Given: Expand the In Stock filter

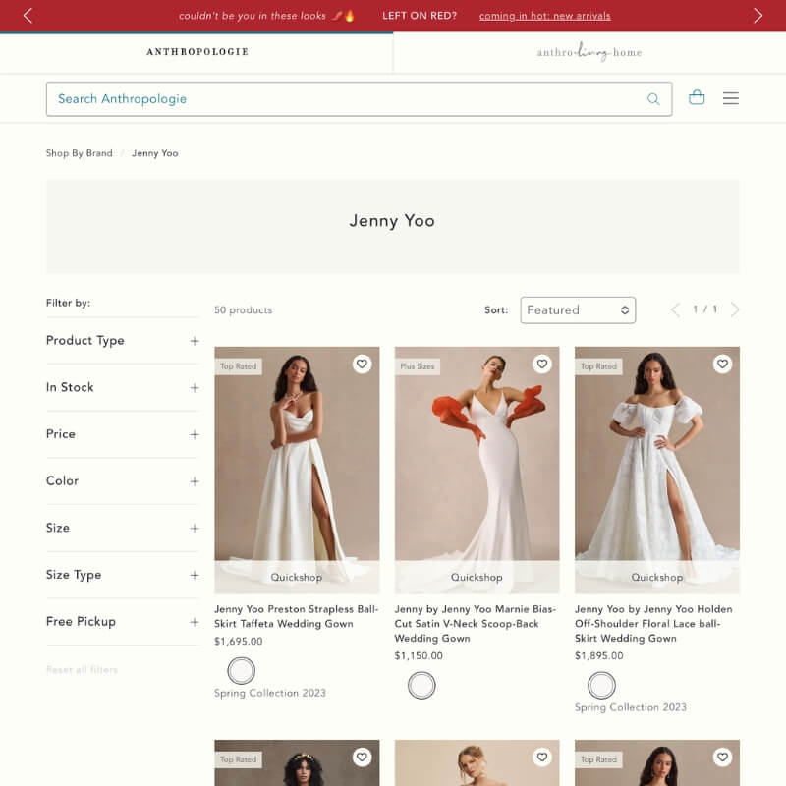Looking at the screenshot, I should (123, 387).
